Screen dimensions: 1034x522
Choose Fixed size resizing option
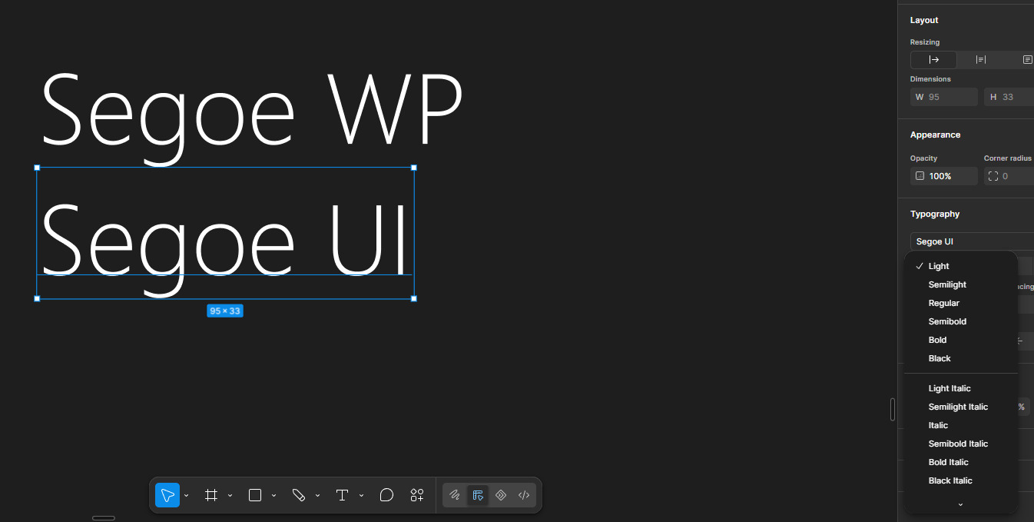point(1026,60)
